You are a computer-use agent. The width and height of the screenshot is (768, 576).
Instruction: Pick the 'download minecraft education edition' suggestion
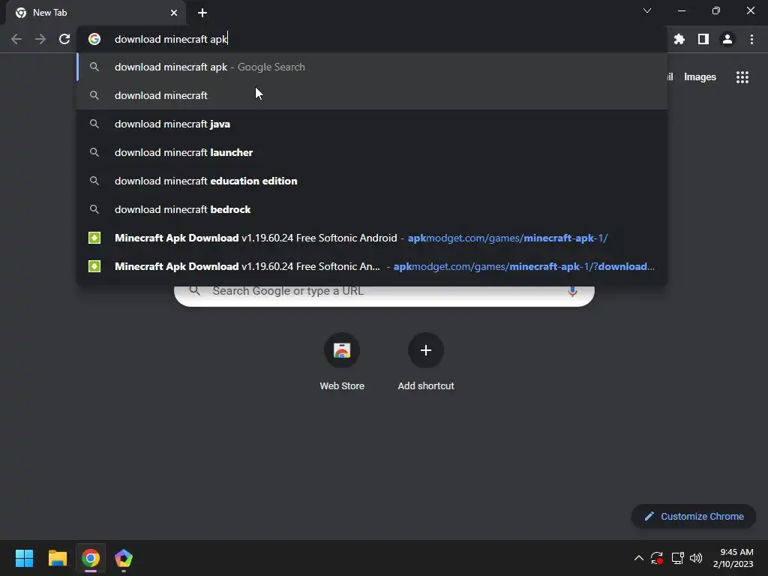372,181
